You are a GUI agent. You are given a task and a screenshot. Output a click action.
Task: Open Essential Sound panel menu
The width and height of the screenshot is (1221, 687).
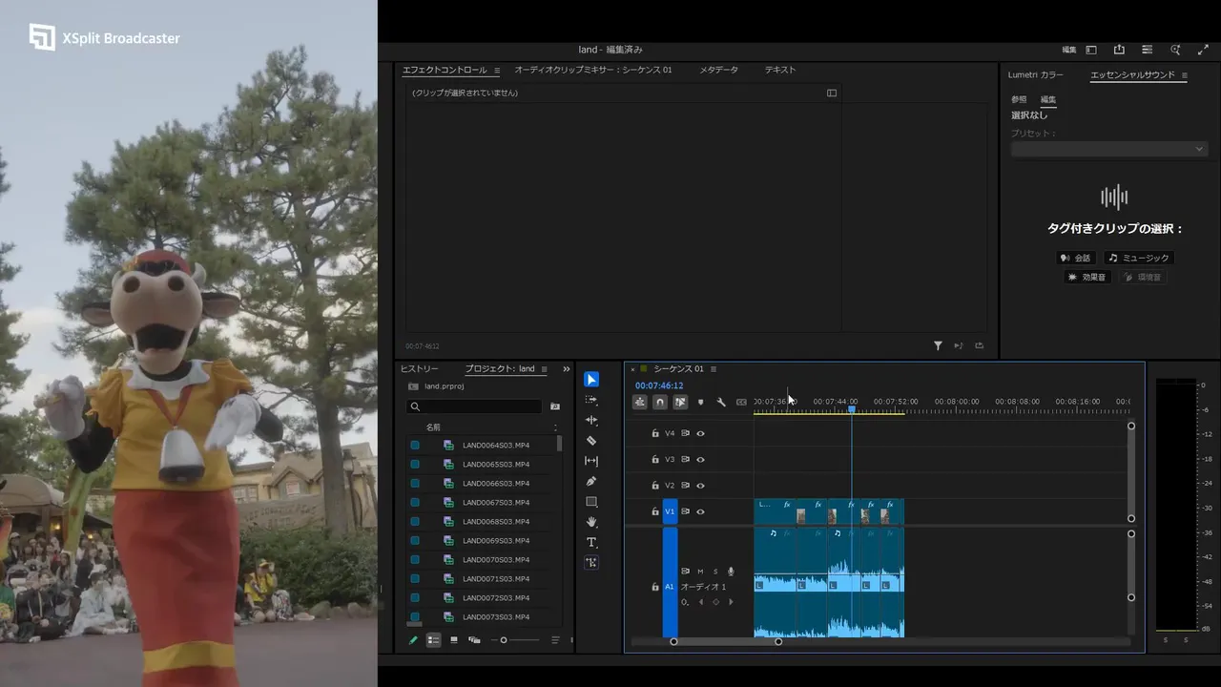[1185, 75]
